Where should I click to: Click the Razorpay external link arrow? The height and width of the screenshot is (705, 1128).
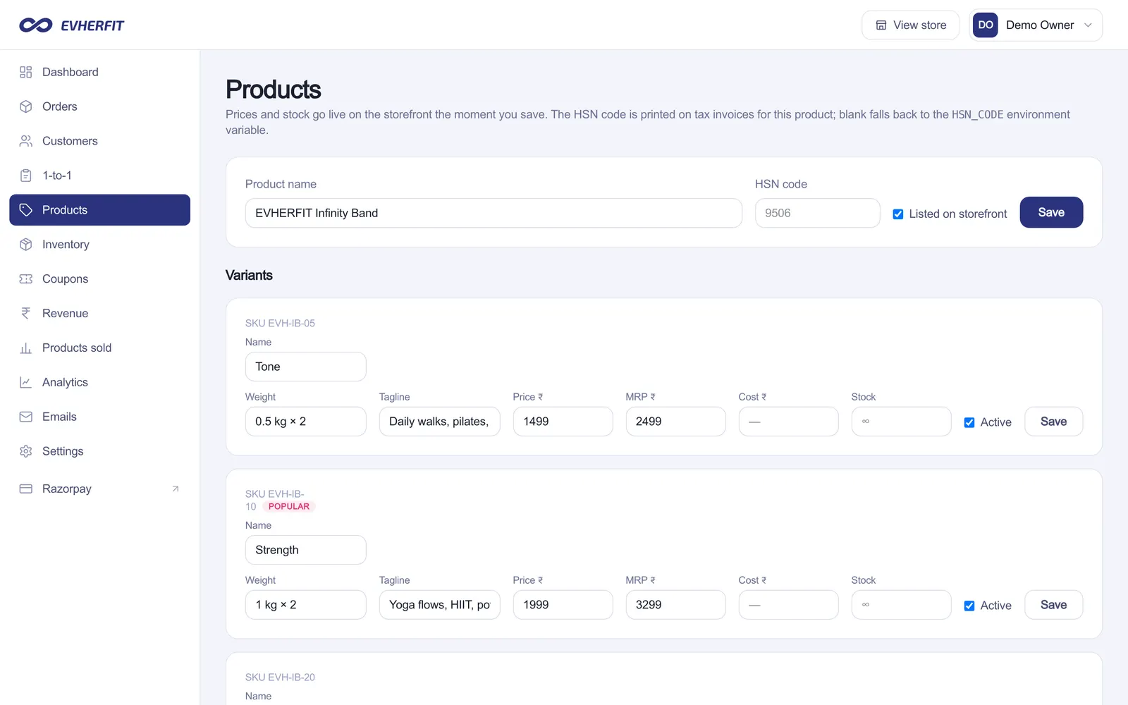[176, 489]
